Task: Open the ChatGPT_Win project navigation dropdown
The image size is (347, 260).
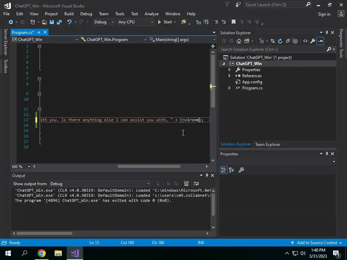Action: tap(45, 40)
